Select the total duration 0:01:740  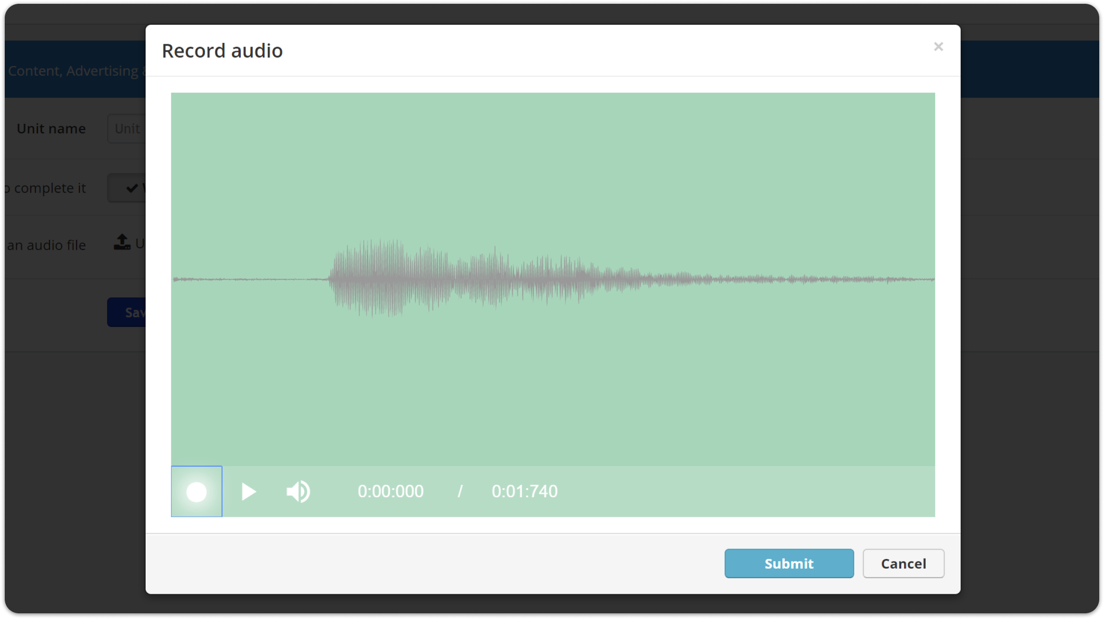pos(524,491)
